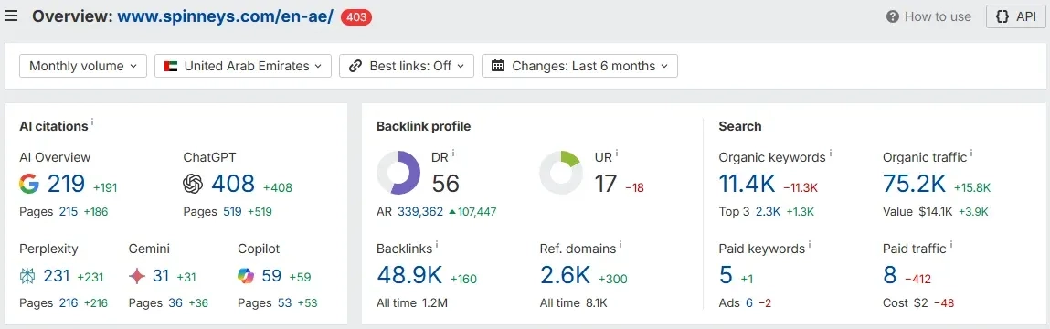The width and height of the screenshot is (1050, 329).
Task: Click the AR 339,362 rank value
Action: click(x=420, y=212)
